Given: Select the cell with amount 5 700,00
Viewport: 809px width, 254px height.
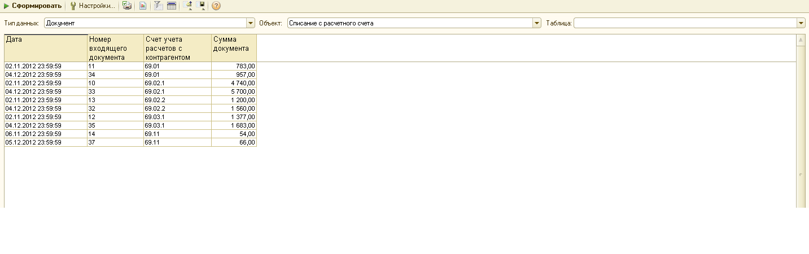Looking at the screenshot, I should [234, 91].
